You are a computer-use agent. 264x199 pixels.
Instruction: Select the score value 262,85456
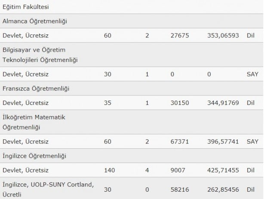coord(223,190)
